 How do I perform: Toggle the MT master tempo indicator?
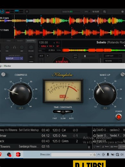tap(58, 46)
